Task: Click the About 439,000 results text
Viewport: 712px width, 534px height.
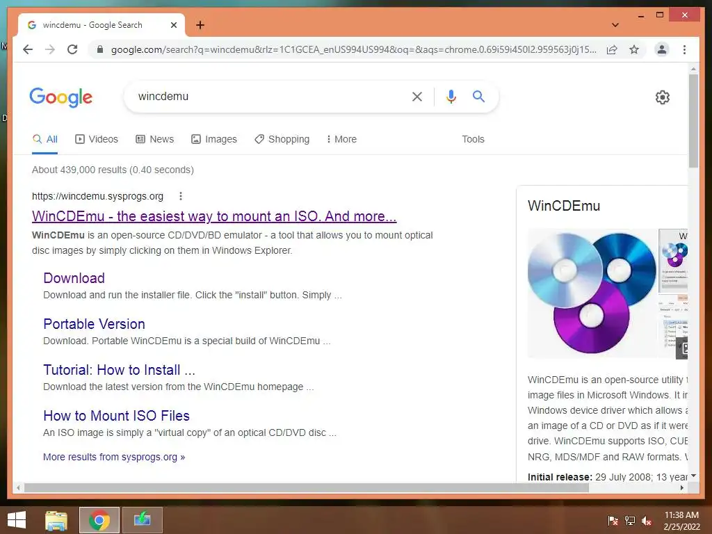Action: [x=113, y=170]
